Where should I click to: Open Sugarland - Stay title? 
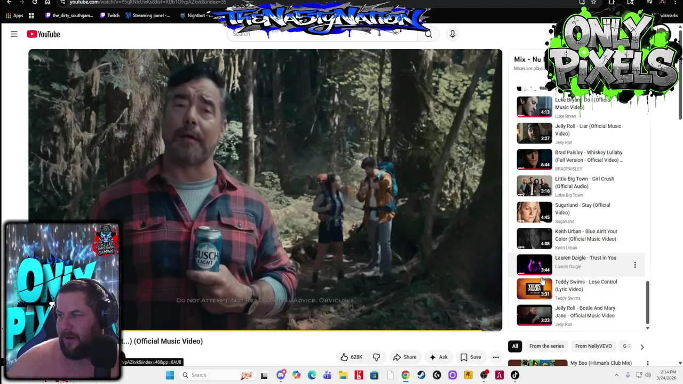pos(582,209)
